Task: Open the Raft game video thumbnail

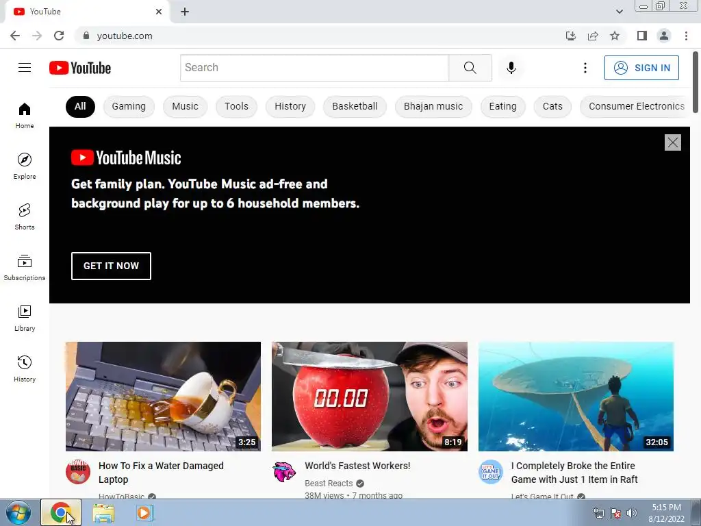Action: [576, 397]
